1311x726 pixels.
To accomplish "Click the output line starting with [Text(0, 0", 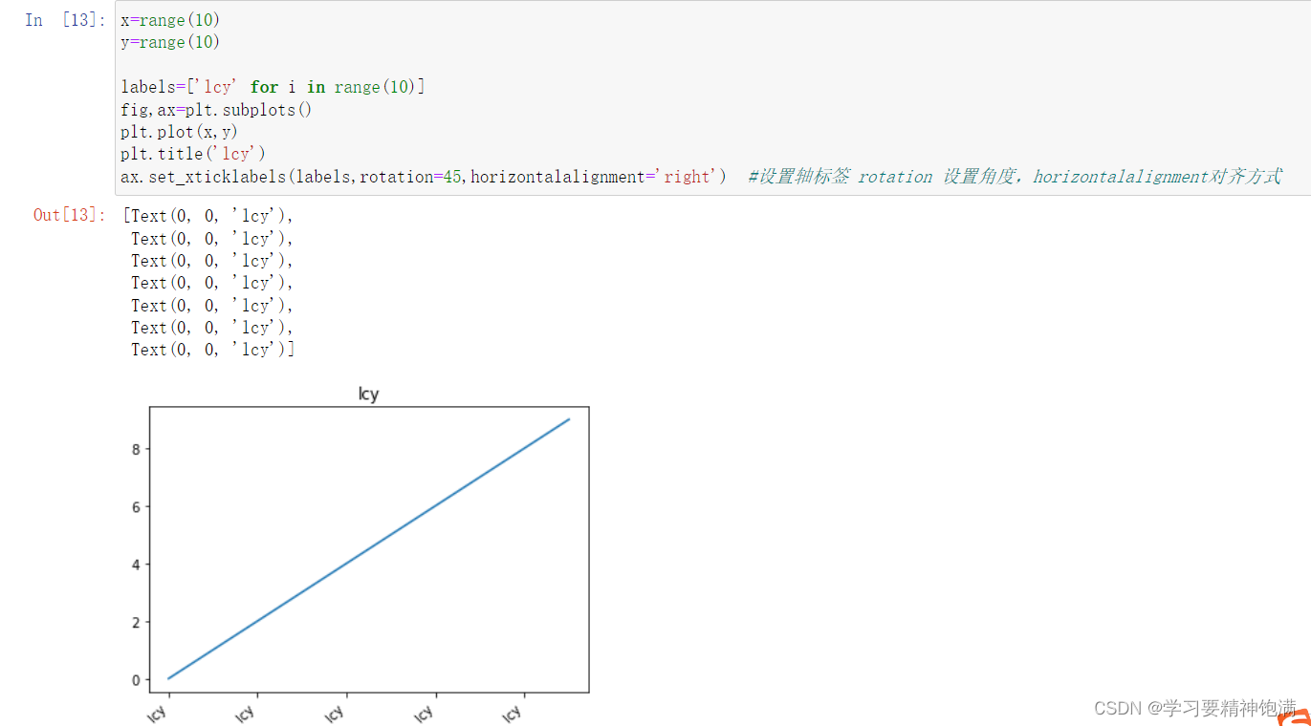I will (x=208, y=216).
